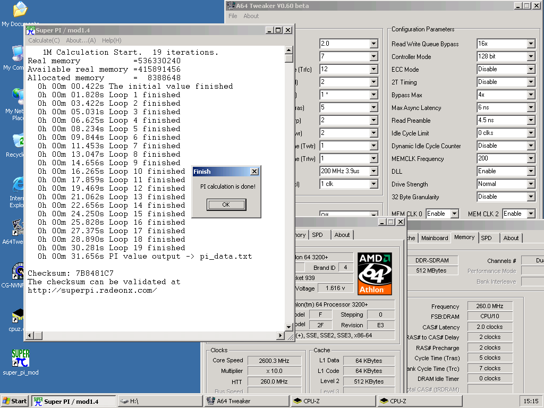The width and height of the screenshot is (544, 408).
Task: Click Super PI scroll down arrow
Action: click(288, 327)
